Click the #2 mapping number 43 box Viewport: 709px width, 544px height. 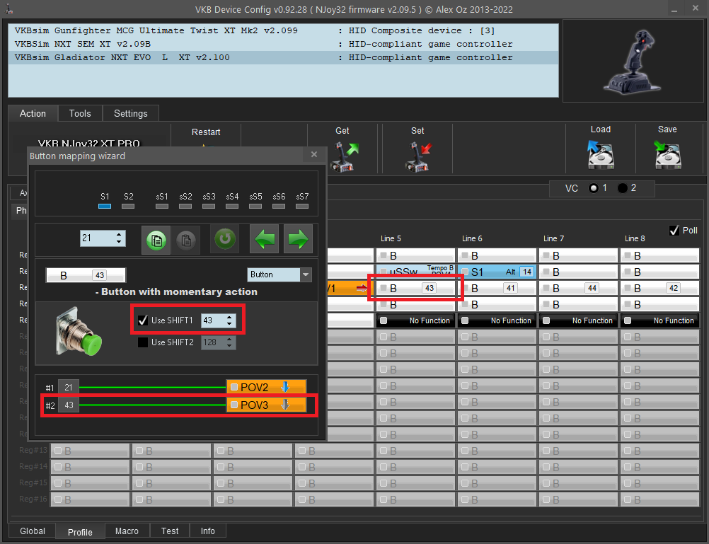tap(69, 405)
